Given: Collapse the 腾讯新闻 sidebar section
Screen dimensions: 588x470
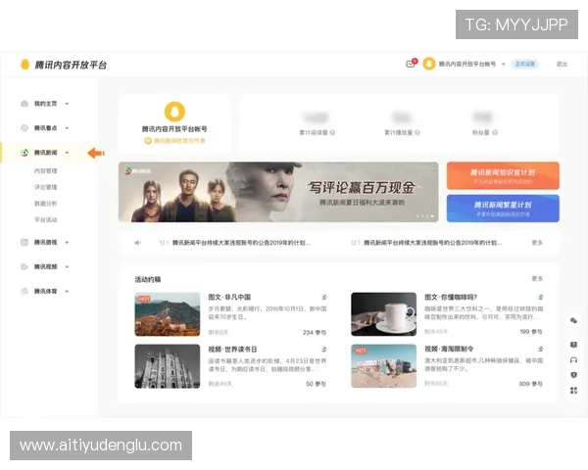Looking at the screenshot, I should (67, 153).
